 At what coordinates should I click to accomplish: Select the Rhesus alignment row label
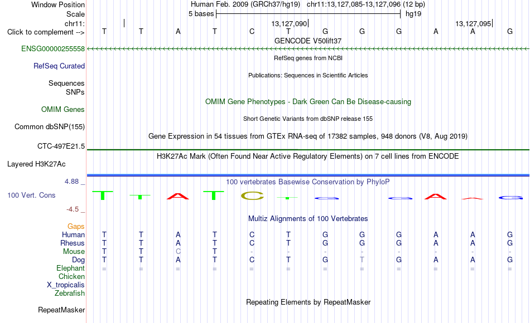coord(73,243)
